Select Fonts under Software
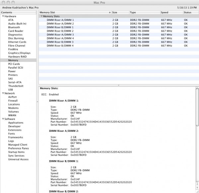Screen dimensions: 199x193 [12, 134]
